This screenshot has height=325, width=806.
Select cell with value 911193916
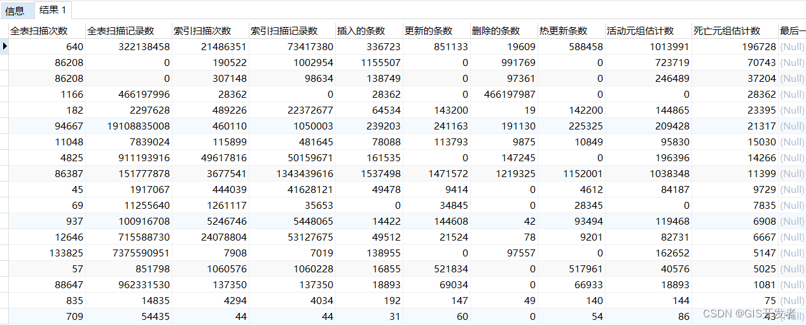tap(128, 158)
